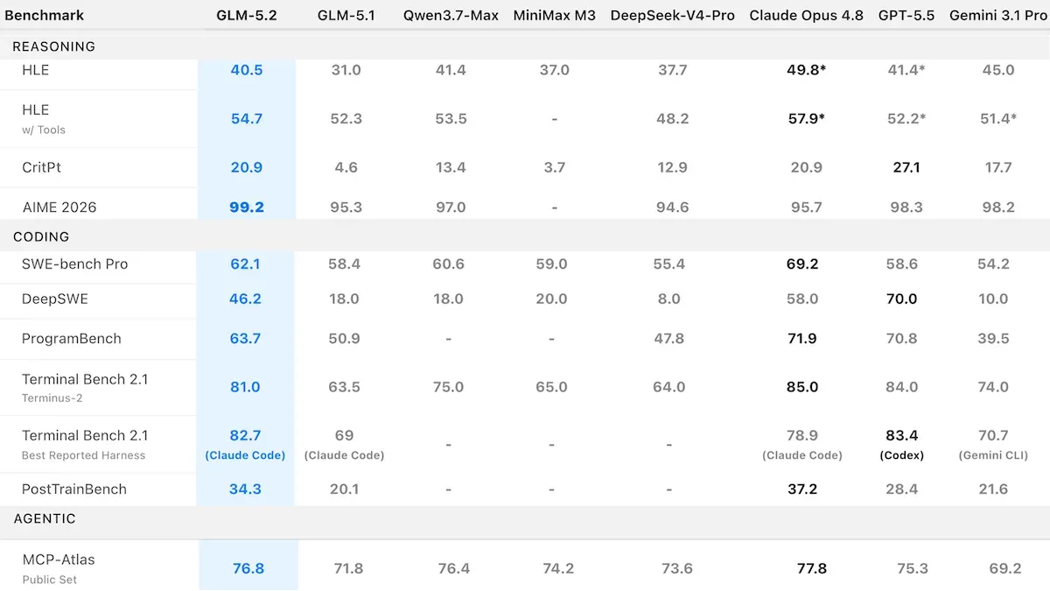Select GPT-5.5's DeepSWE score 70.0

902,299
